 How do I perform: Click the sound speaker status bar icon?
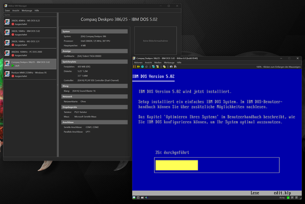point(146,198)
